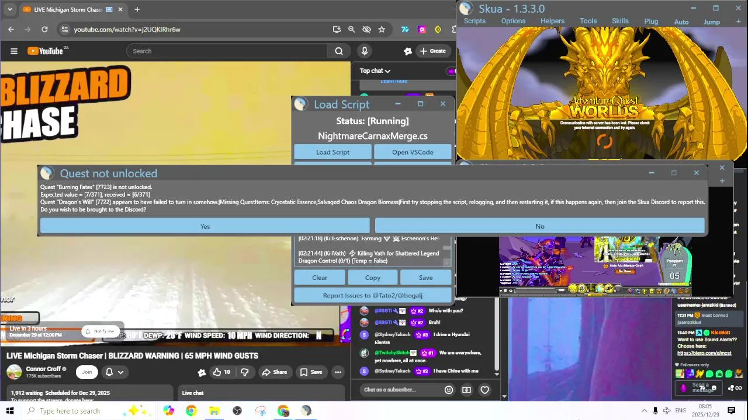Clear the script log
This screenshot has width=748, height=420.
click(320, 278)
